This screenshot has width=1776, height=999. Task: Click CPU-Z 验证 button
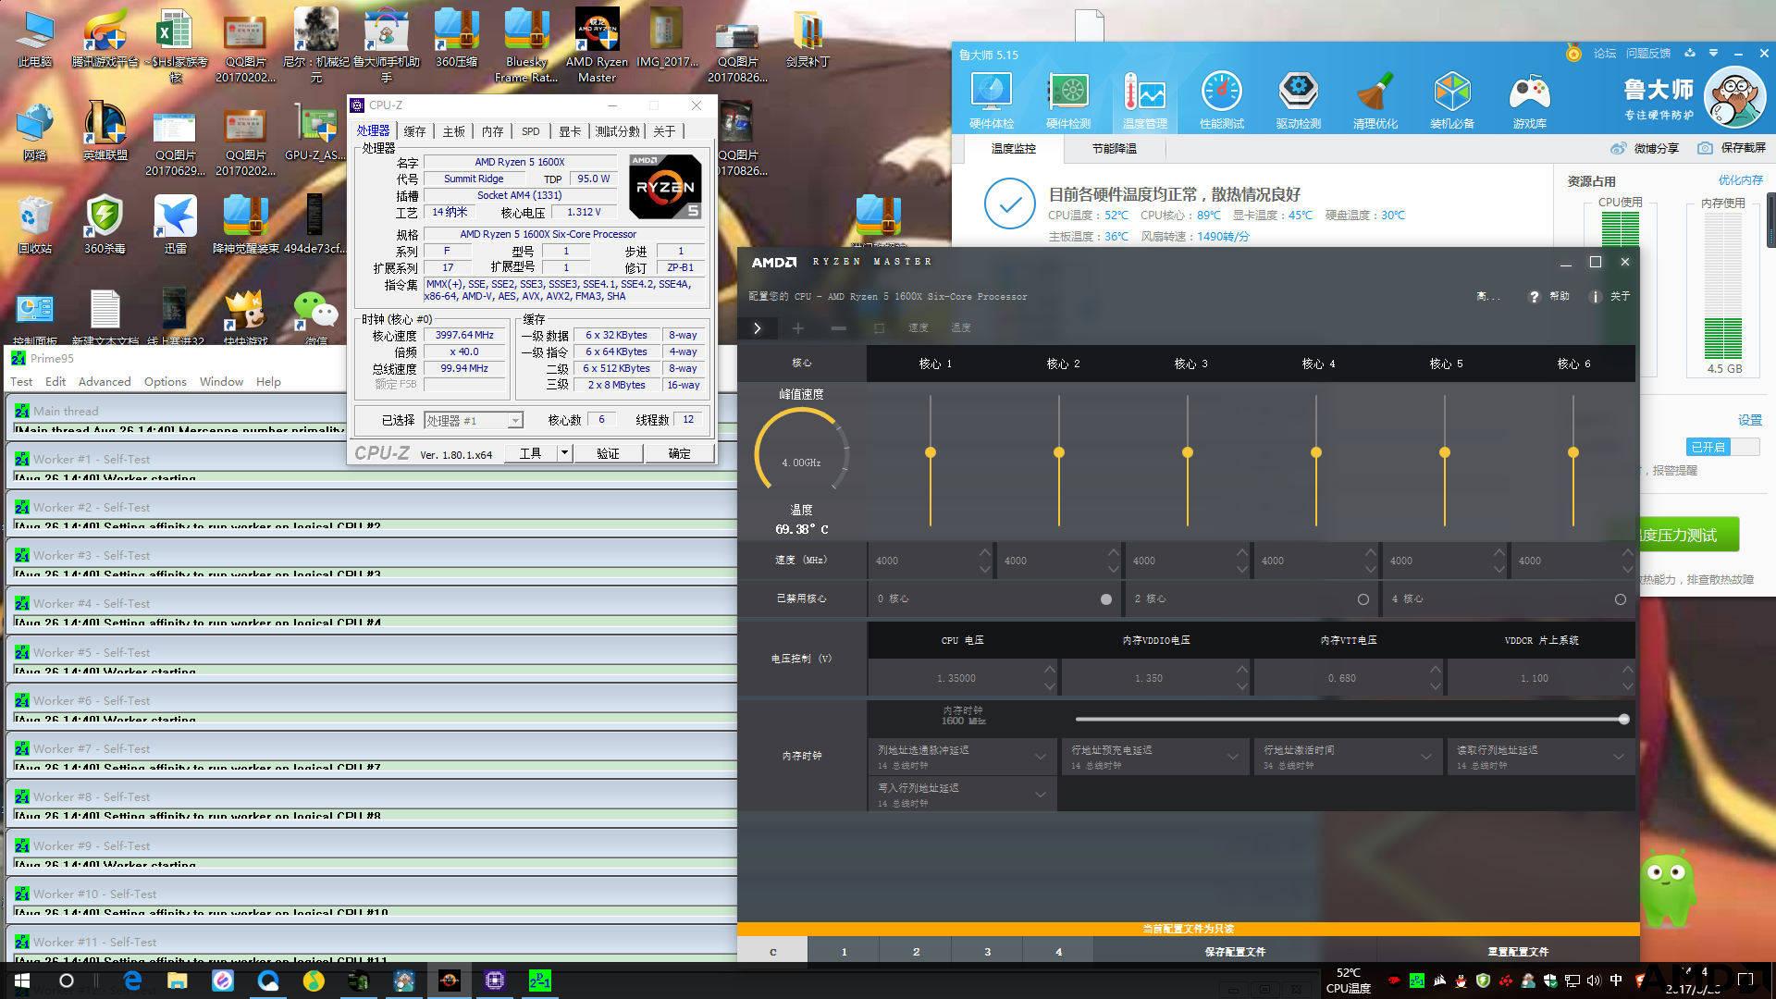[x=608, y=453]
